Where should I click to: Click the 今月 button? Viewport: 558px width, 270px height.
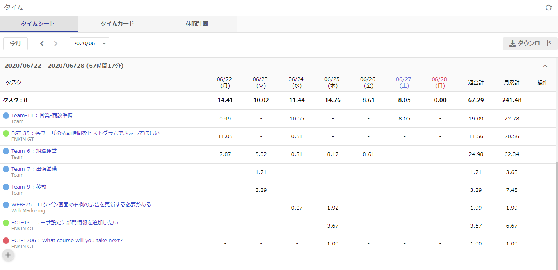point(16,44)
